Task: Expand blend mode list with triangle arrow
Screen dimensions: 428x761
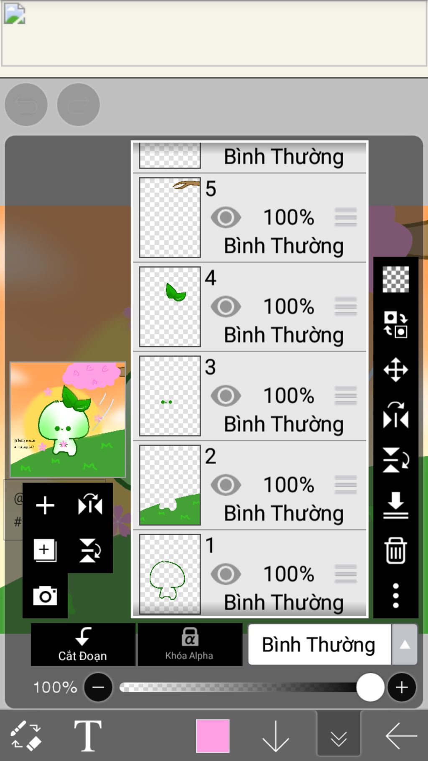Action: 405,644
